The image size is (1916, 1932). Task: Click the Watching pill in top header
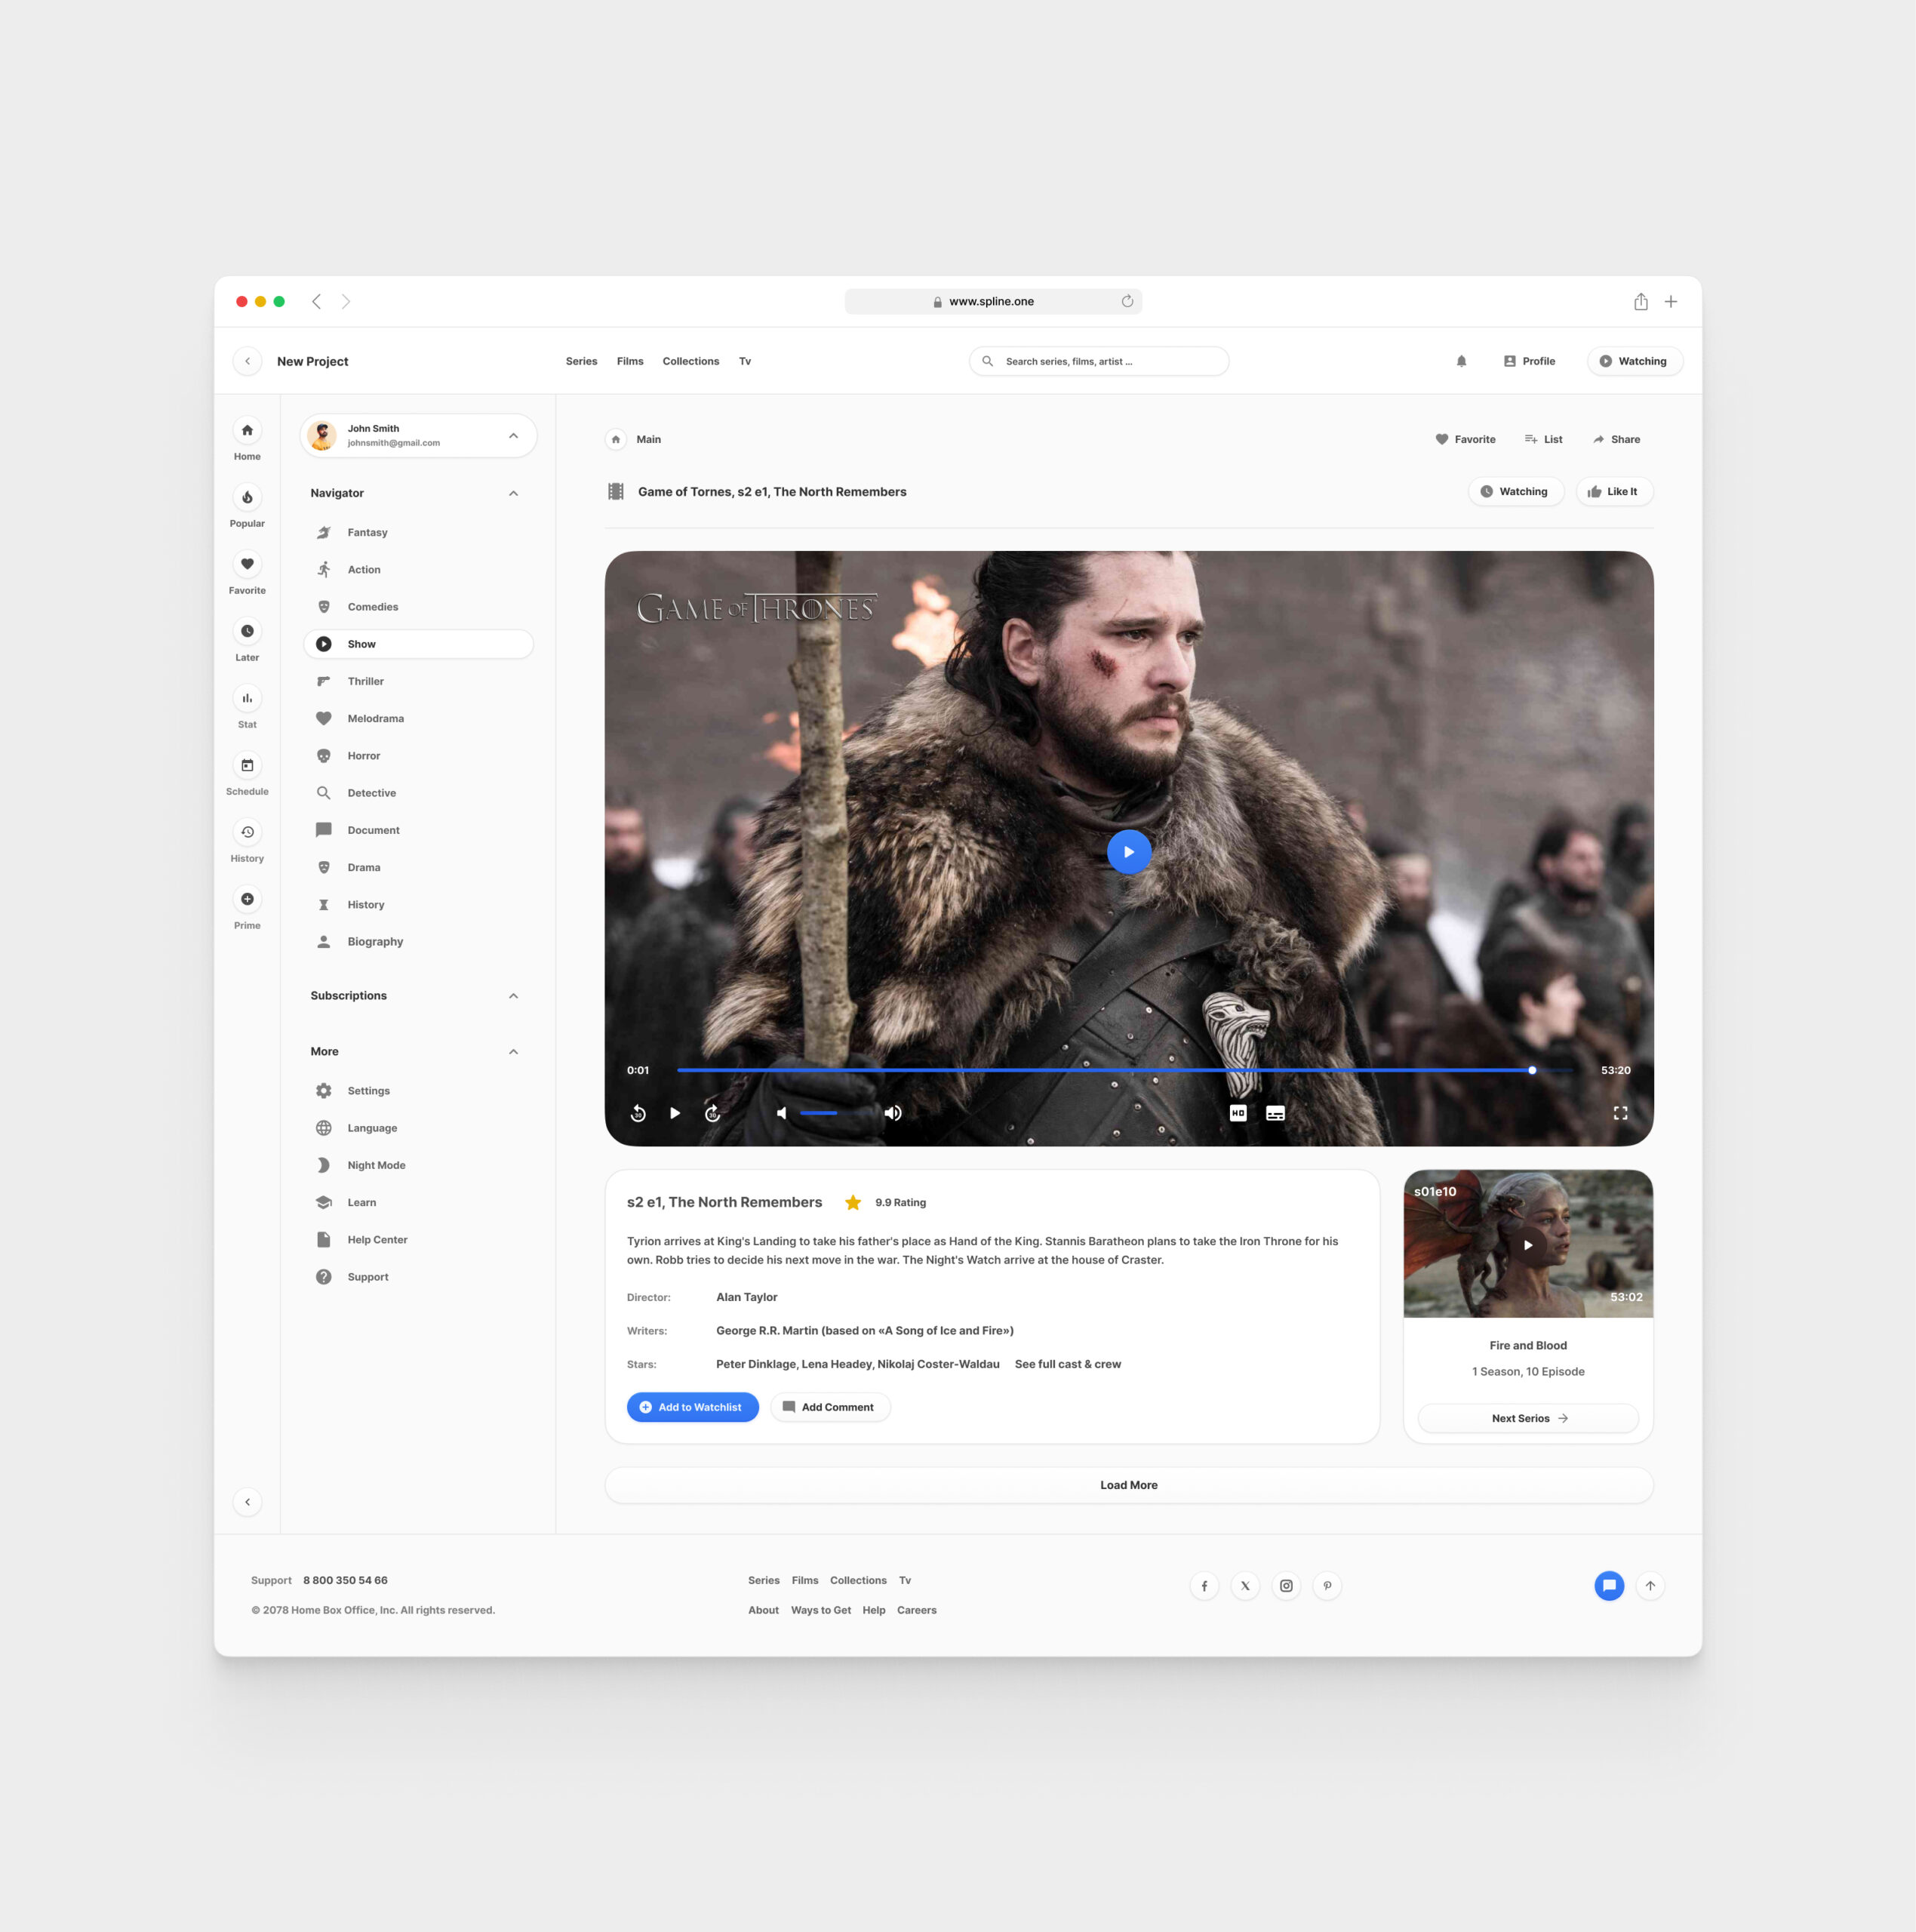(1634, 361)
